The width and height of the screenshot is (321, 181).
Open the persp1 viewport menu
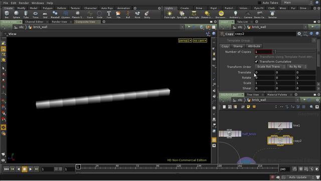tap(185, 40)
